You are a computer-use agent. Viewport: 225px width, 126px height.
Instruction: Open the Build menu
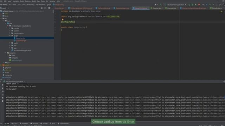(x=34, y=1)
